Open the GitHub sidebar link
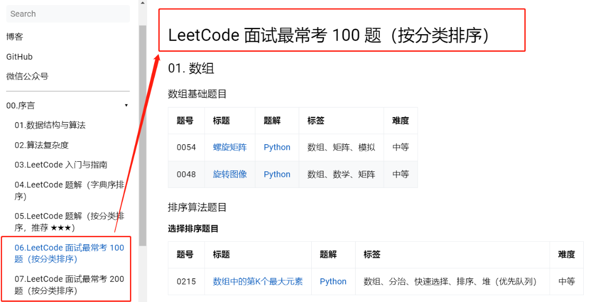This screenshot has height=302, width=609. pos(19,57)
